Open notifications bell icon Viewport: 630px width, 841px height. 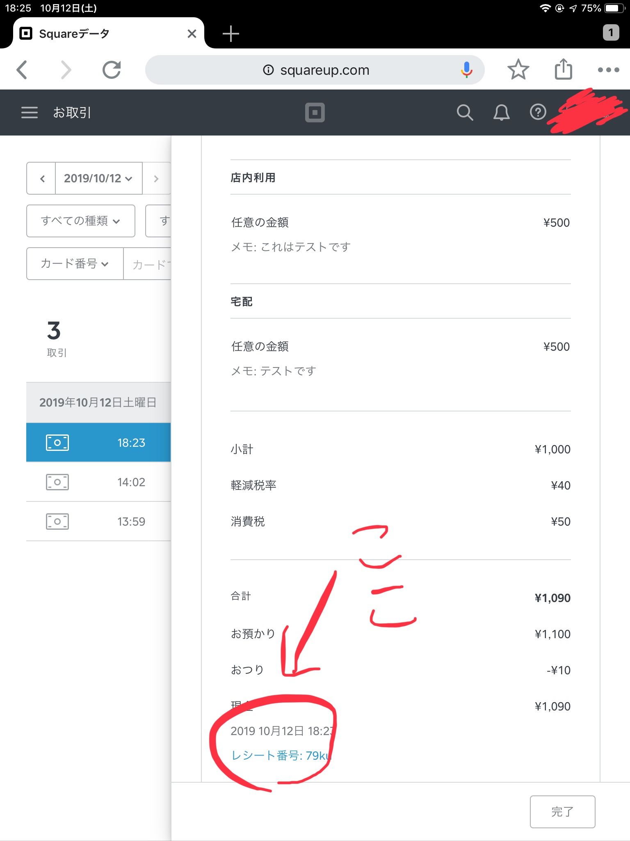click(x=501, y=113)
